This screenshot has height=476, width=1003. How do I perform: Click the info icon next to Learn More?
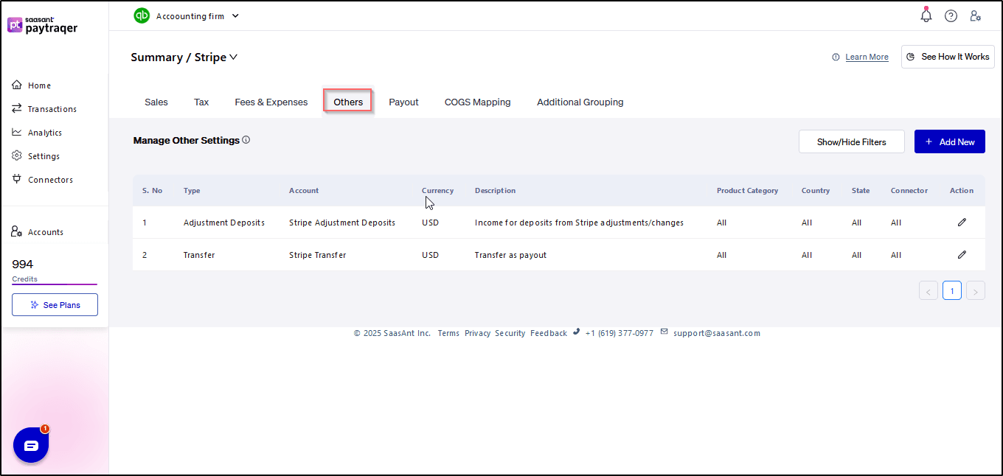tap(836, 57)
